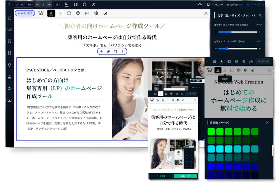279x186 pixels.
Task: Pick the first bright blue swatch in the fifth row
Action: 211,166
